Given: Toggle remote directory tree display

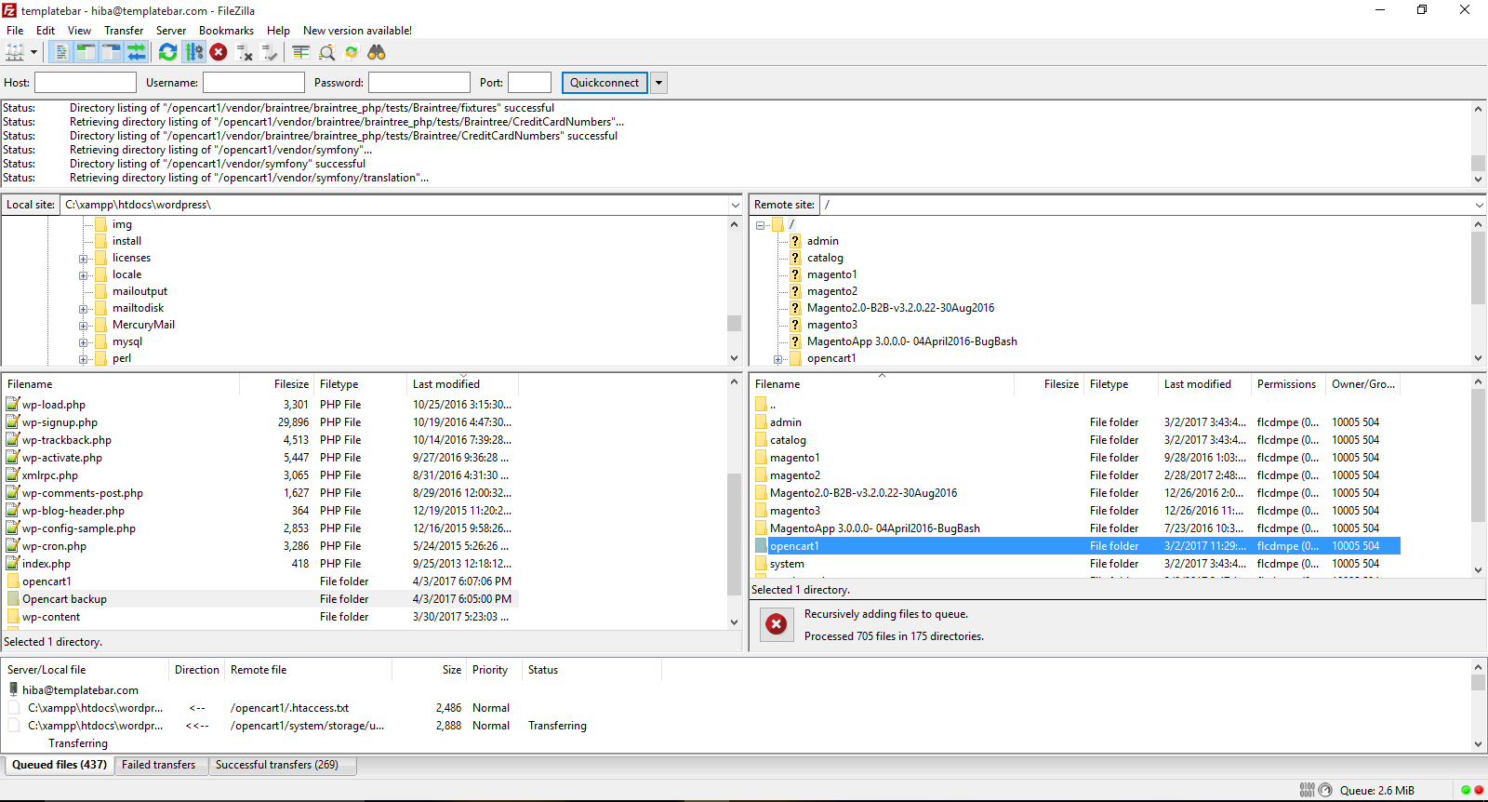Looking at the screenshot, I should [x=111, y=53].
